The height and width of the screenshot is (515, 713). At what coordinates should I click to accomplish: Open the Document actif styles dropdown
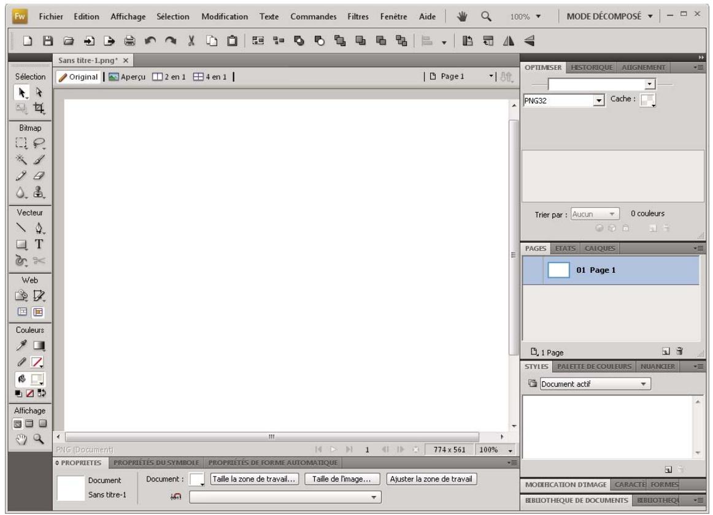[x=595, y=384]
